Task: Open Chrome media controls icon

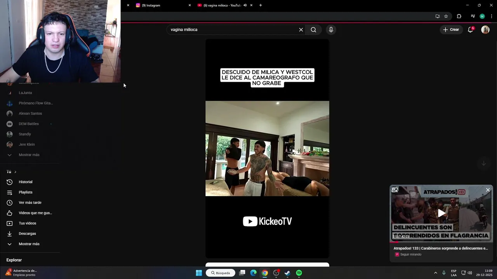Action: coord(473,16)
